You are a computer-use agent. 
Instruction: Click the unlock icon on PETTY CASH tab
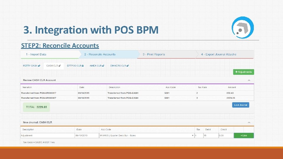[39, 66]
